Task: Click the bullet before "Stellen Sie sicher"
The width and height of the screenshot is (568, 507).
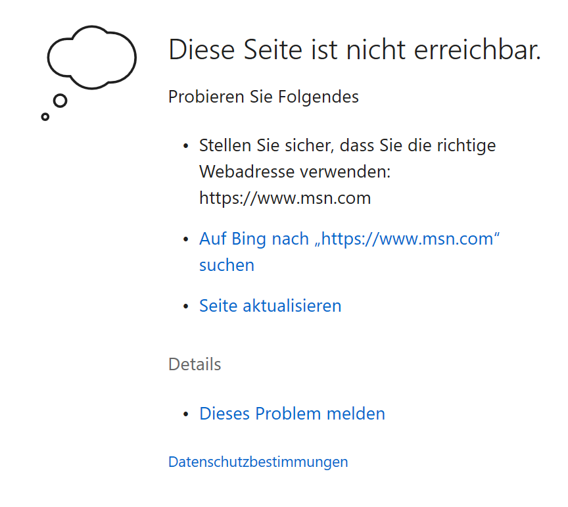Action: click(x=186, y=147)
